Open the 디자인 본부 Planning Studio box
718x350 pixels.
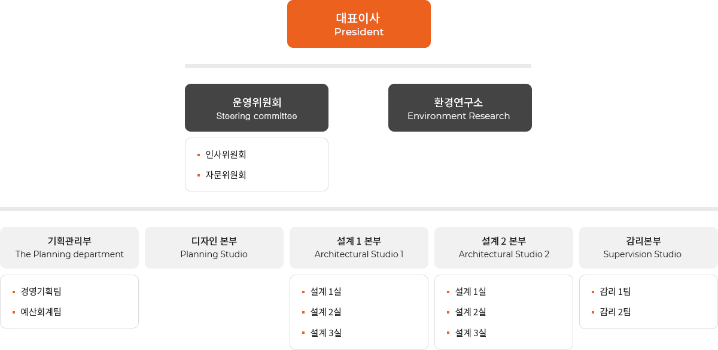coord(214,248)
